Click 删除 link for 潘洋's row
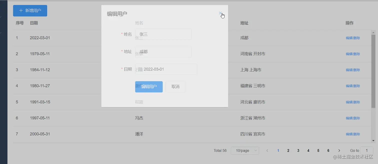This screenshot has height=164, width=378. [357, 134]
